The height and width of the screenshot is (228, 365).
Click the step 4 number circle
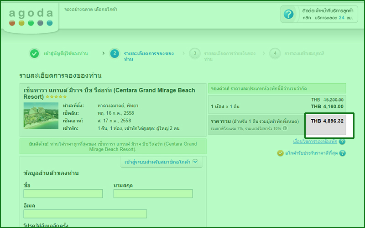[275, 54]
